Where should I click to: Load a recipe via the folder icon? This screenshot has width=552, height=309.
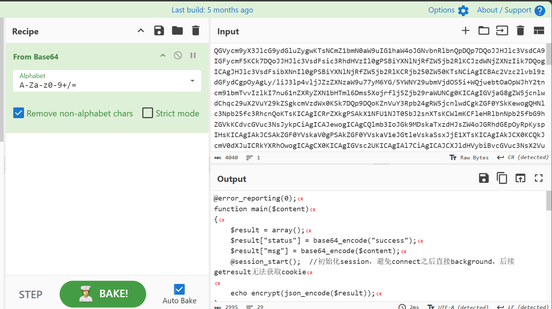click(x=177, y=31)
